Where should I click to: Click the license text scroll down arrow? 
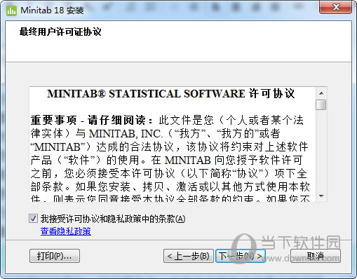(321, 196)
